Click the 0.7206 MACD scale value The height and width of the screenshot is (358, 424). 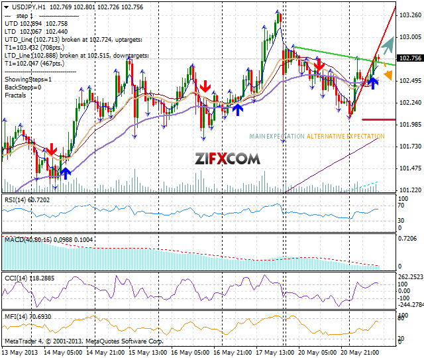click(x=407, y=239)
